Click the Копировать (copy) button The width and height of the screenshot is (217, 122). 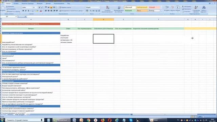click(11, 9)
